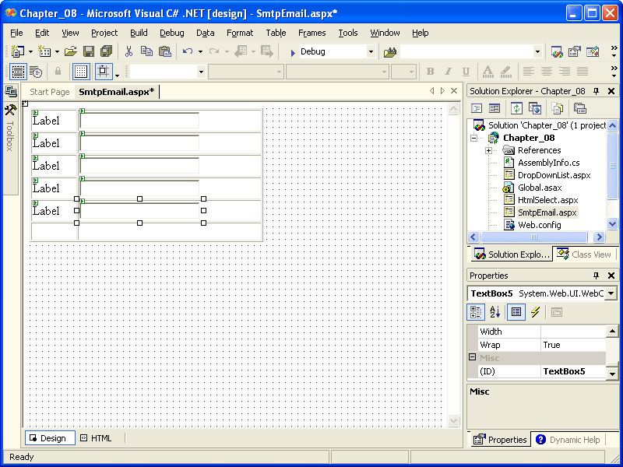
Task: Select the DropDownList.aspx file in tree
Action: 554,175
